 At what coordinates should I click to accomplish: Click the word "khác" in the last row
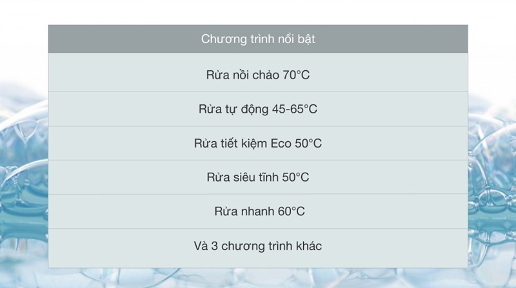click(x=307, y=245)
